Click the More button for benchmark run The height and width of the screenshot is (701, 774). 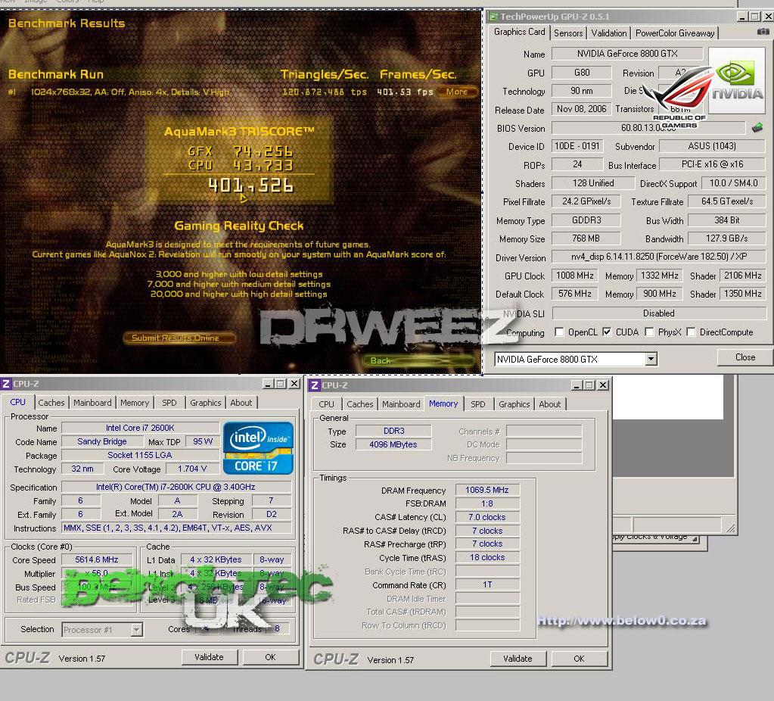(x=456, y=92)
